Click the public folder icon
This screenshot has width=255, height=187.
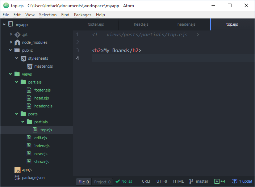pyautogui.click(x=17, y=50)
